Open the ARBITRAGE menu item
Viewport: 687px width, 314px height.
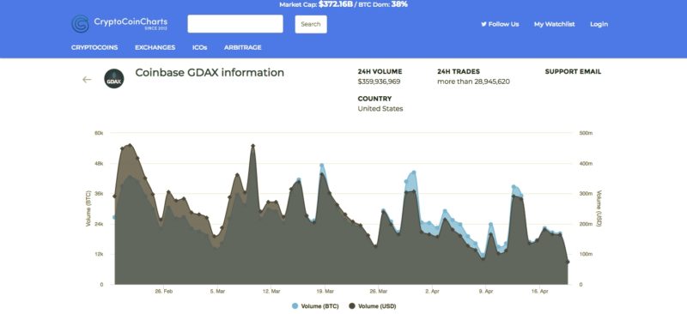243,47
